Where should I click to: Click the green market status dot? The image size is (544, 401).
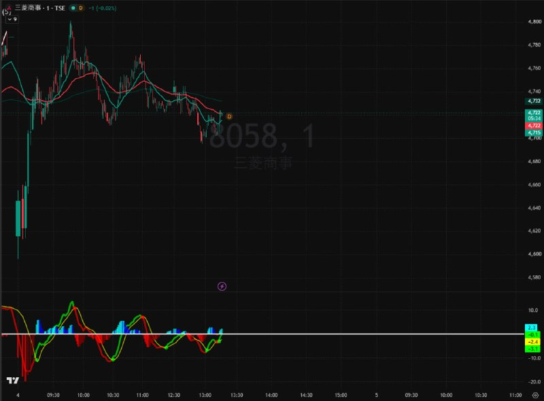click(73, 8)
